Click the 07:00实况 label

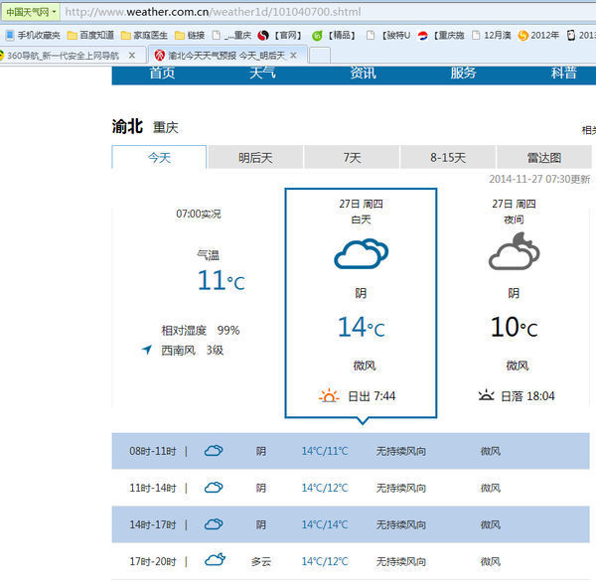199,214
